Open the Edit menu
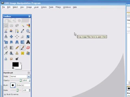The width and height of the screenshot is (130, 97). click(x=9, y=7)
